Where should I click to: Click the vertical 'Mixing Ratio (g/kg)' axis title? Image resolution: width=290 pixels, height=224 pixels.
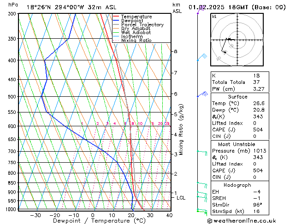coord(181,130)
